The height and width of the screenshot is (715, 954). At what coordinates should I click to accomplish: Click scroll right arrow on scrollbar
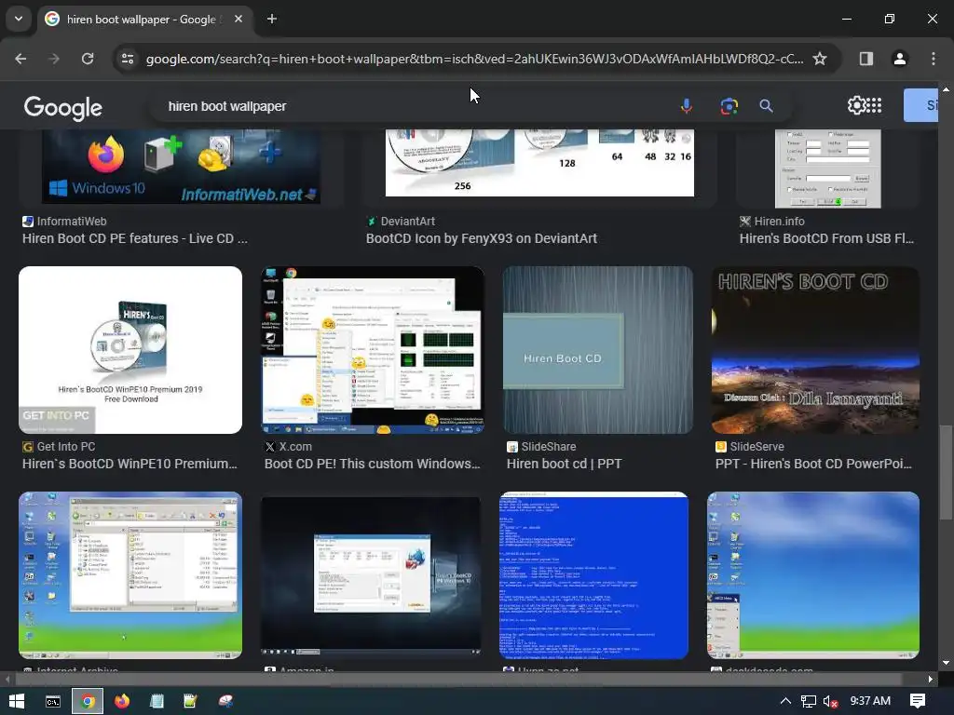[931, 679]
